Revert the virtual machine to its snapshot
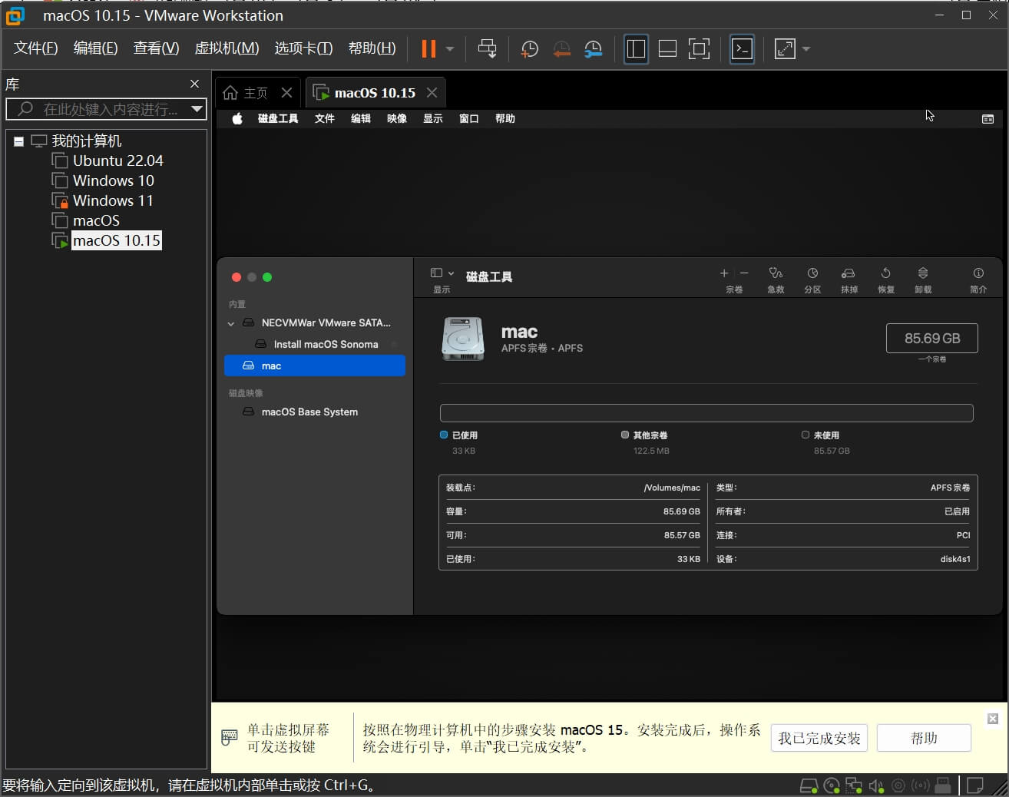The image size is (1009, 797). [561, 49]
